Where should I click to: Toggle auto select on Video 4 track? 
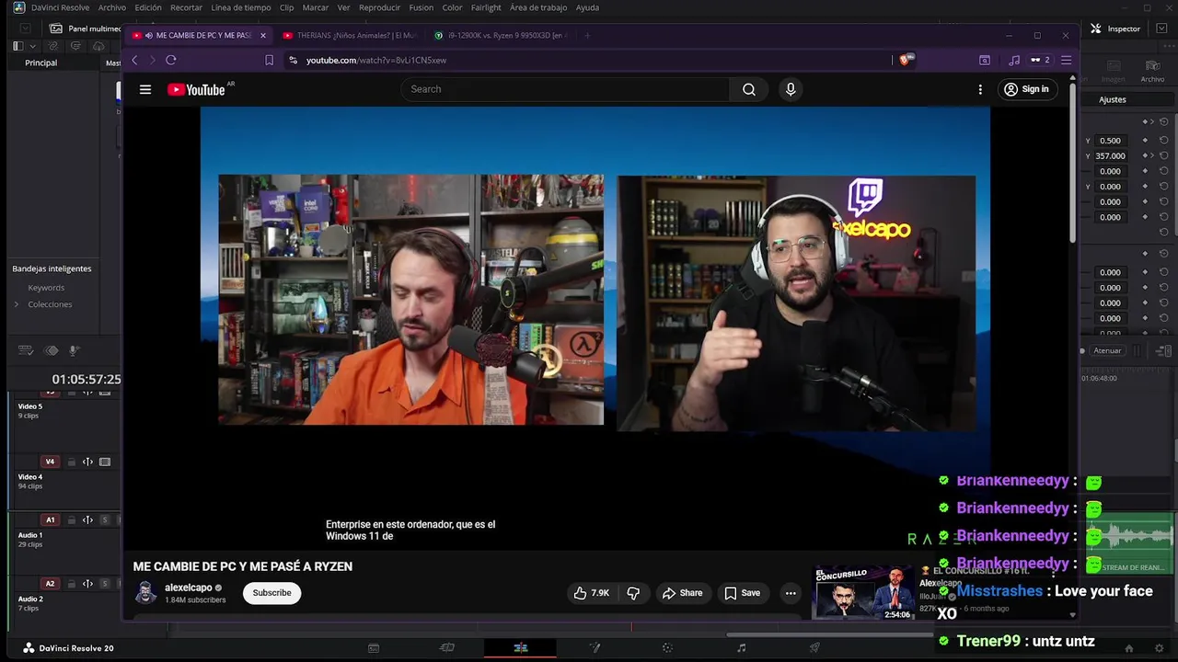pos(87,462)
